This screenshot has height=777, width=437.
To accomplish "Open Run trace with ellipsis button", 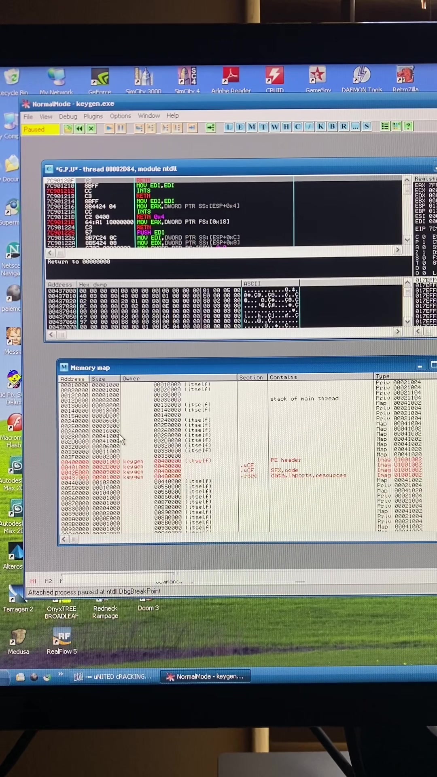I will click(355, 126).
